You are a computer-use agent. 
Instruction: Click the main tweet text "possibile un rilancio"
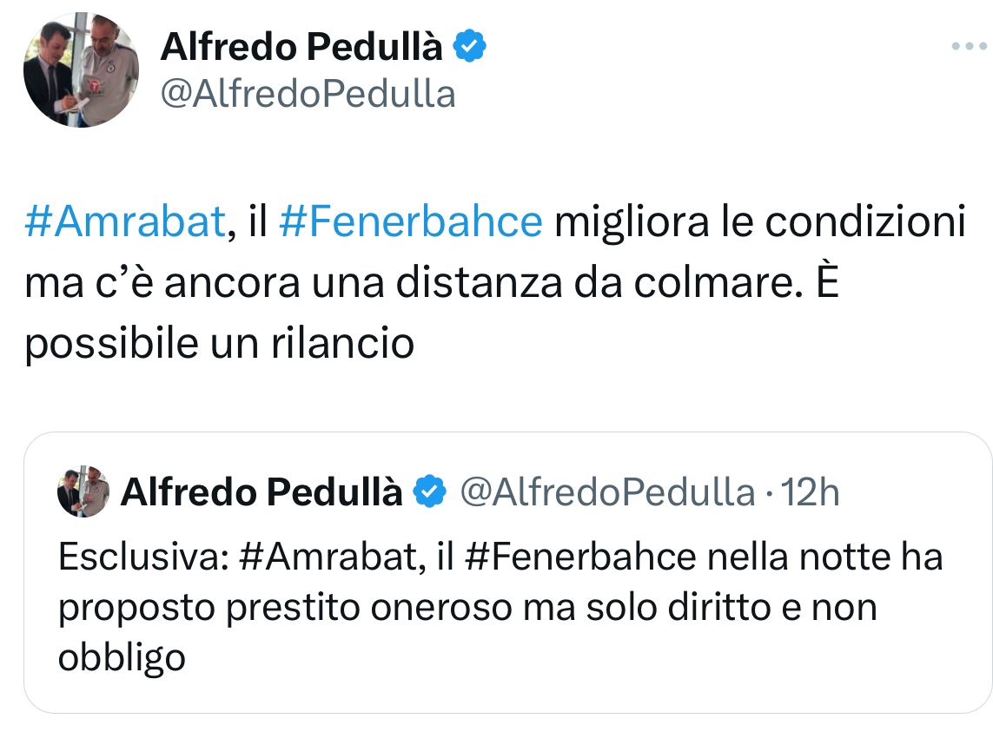pos(219,344)
